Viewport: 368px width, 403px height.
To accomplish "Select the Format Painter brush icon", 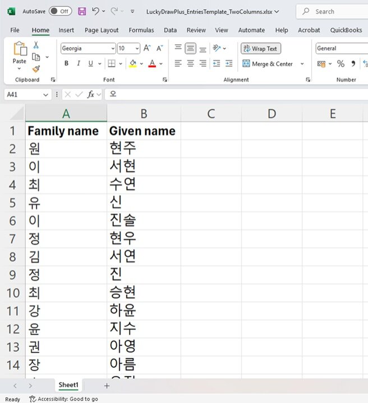I will coord(36,69).
